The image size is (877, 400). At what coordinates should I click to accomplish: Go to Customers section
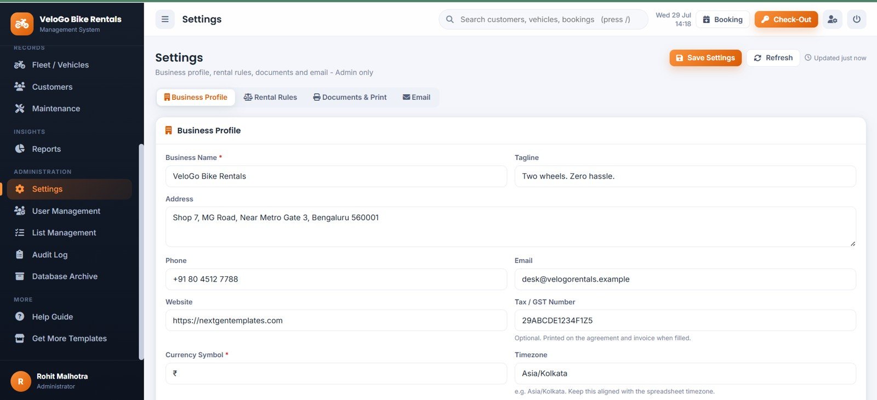point(69,87)
